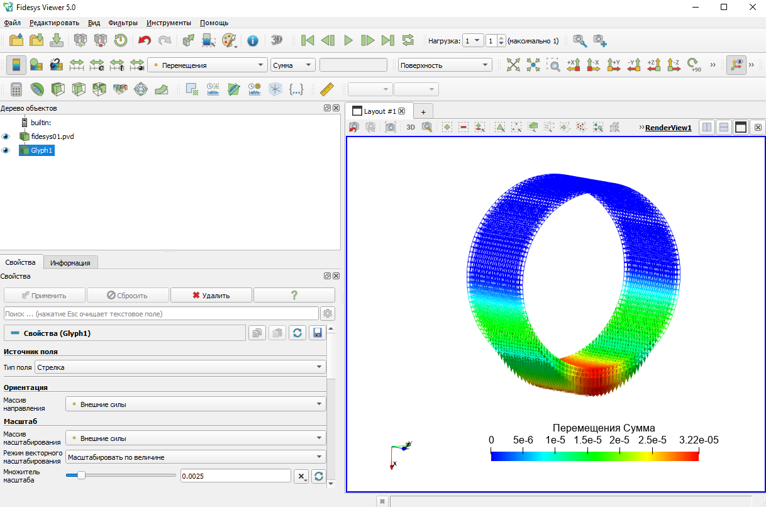The image size is (766, 507).
Task: Jump to the first frame
Action: 308,40
